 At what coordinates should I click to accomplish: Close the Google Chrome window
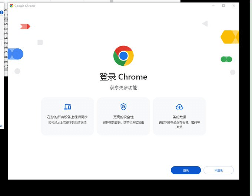(234, 6)
